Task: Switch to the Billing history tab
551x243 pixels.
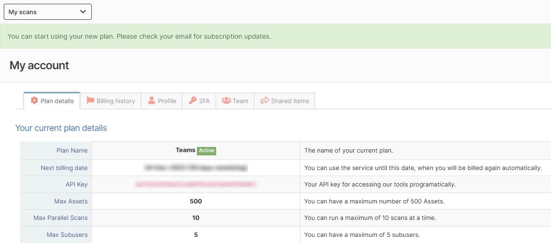Action: (x=115, y=101)
